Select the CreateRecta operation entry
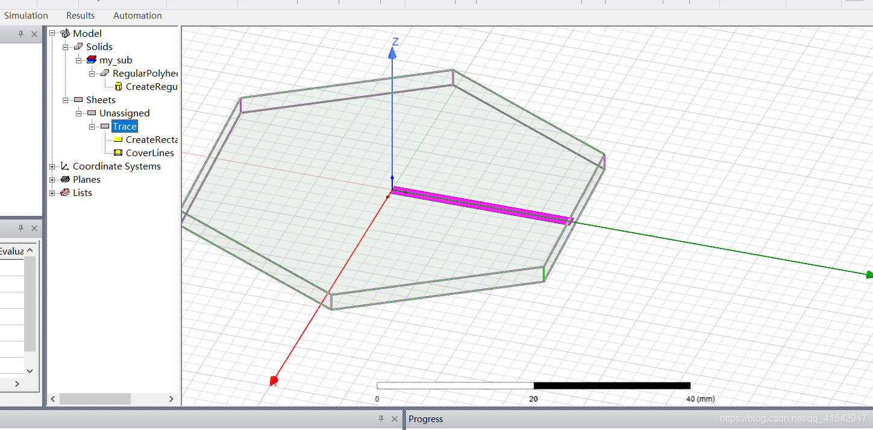Viewport: 873px width, 430px height. [x=152, y=139]
